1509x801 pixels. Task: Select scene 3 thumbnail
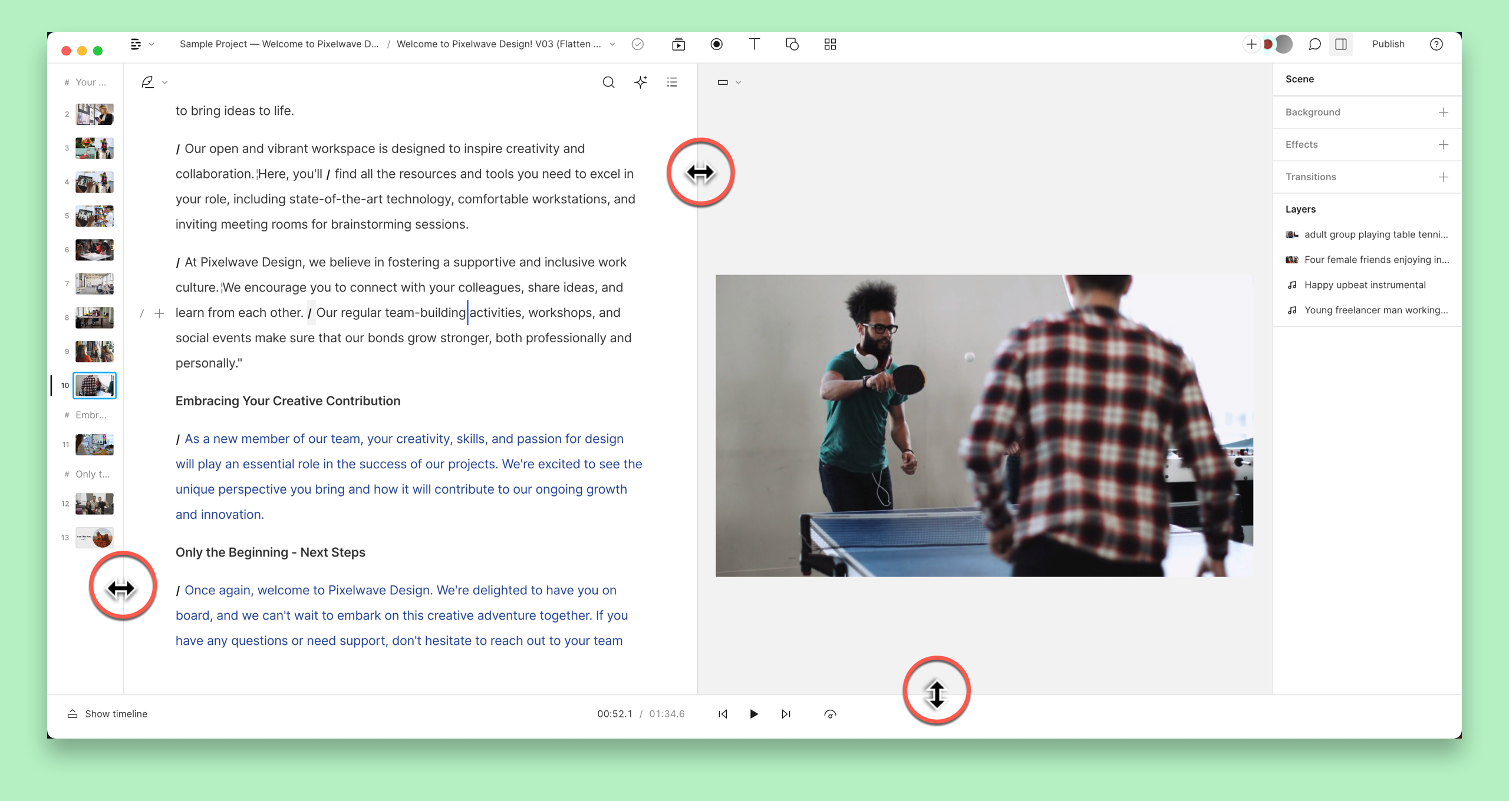coord(94,148)
